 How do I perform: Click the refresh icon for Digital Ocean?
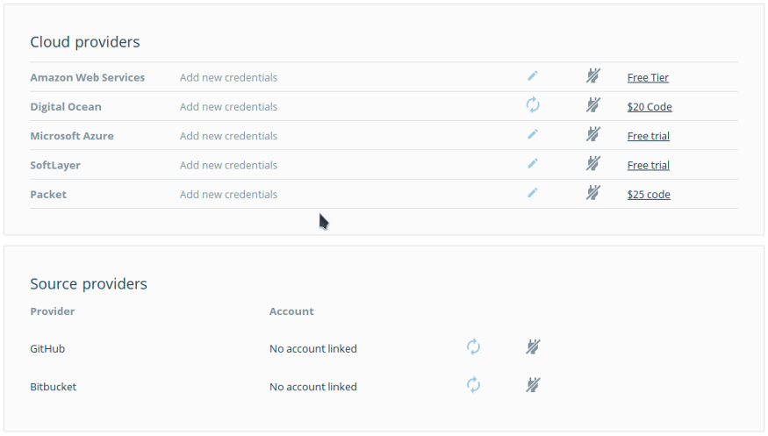point(533,105)
